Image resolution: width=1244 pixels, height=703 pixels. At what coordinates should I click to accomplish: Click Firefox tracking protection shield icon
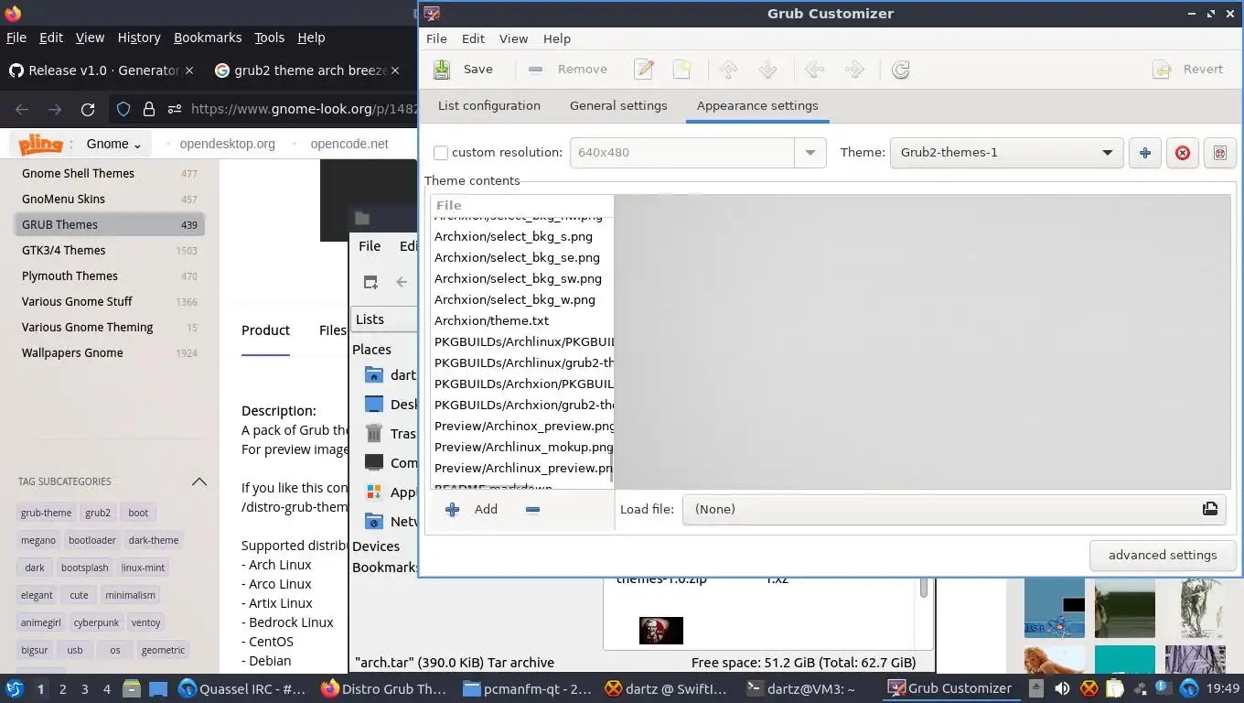123,110
